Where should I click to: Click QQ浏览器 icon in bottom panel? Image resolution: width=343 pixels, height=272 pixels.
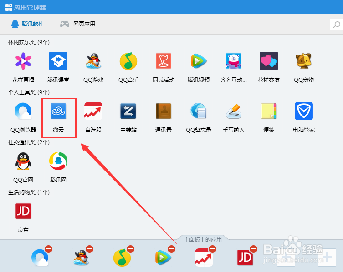[x=40, y=257]
